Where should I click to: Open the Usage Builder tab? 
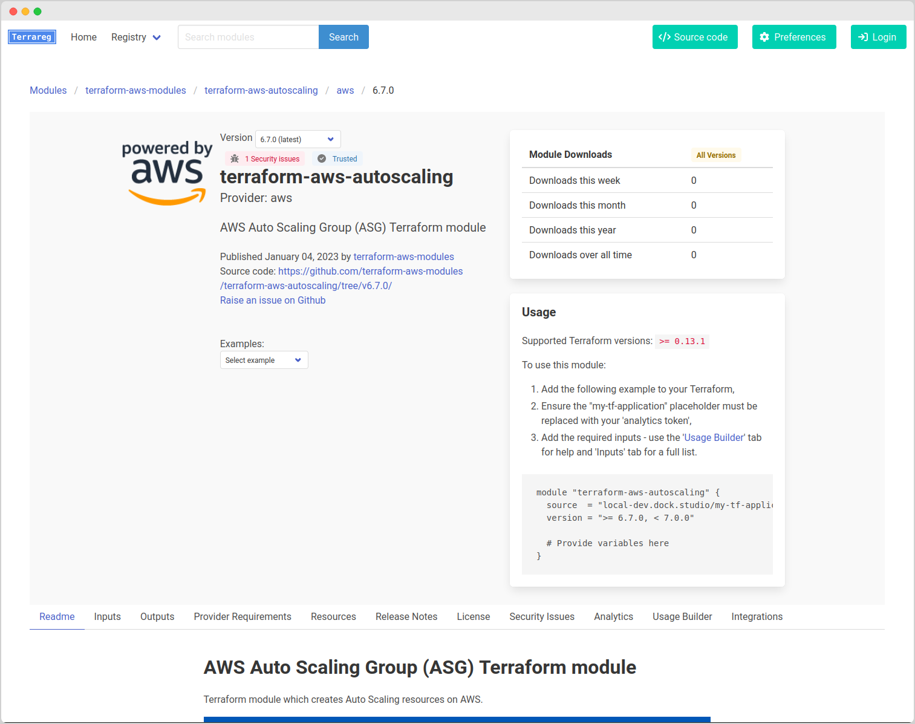[682, 616]
